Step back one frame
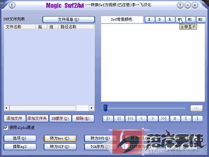209x157 pixels. pyautogui.click(x=141, y=118)
